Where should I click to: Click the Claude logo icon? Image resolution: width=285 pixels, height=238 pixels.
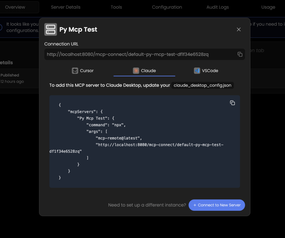click(136, 71)
